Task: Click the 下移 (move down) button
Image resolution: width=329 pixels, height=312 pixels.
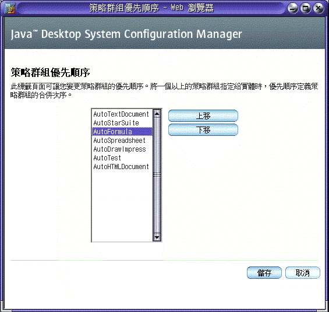Action: point(203,130)
